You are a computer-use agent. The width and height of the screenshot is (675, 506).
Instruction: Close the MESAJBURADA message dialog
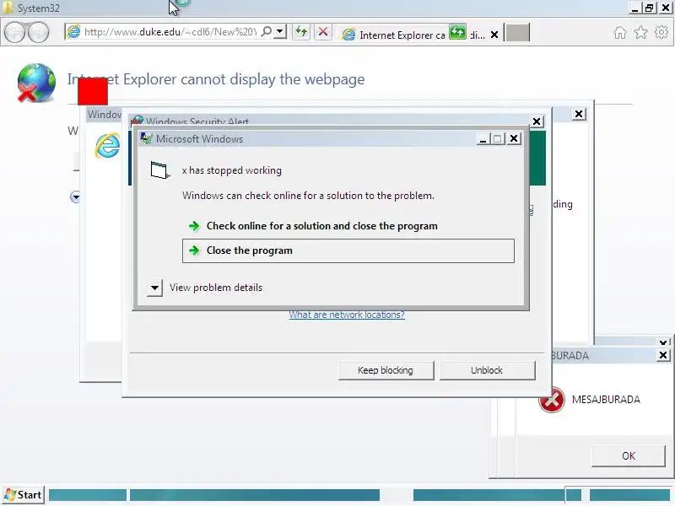pos(663,355)
